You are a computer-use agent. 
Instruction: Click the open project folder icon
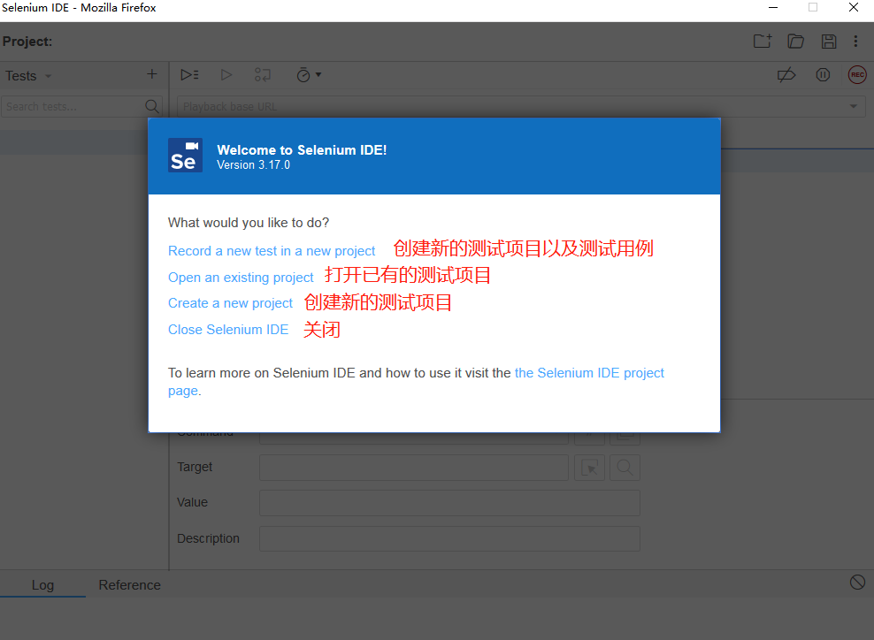click(x=795, y=42)
